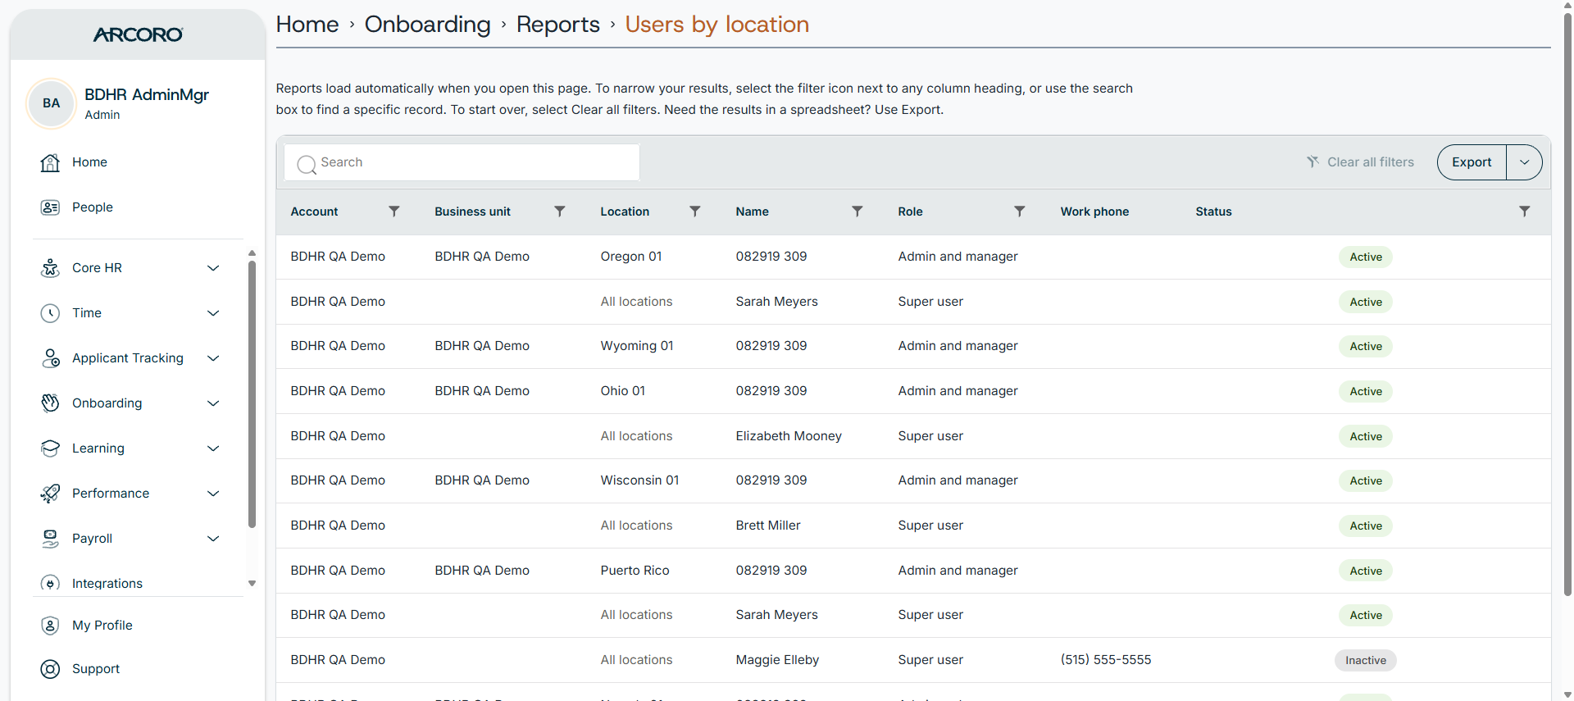Screen dimensions: 1574x701
Task: Click the Core HR icon
Action: (x=50, y=268)
